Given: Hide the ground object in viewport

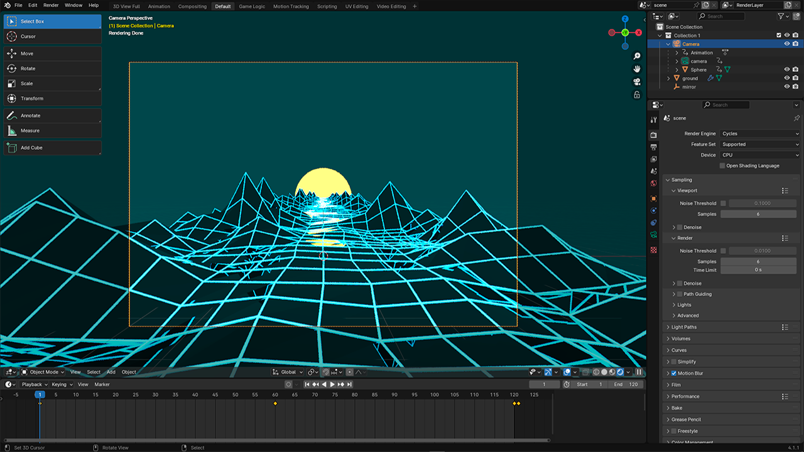Looking at the screenshot, I should tap(787, 78).
